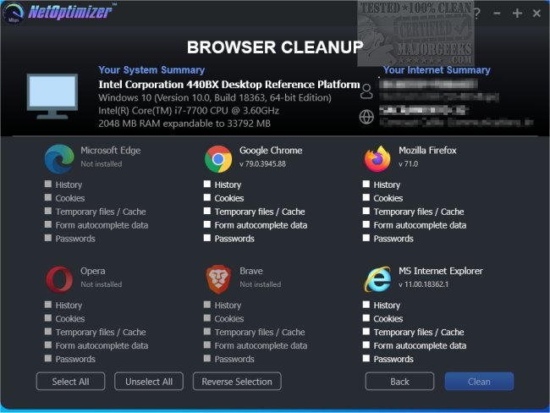550x413 pixels.
Task: Click the 440BX Desktop Reference Platform line
Action: [229, 85]
